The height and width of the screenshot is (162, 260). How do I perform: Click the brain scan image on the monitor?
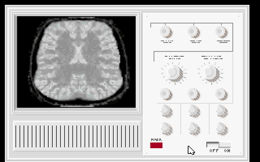pos(80,60)
